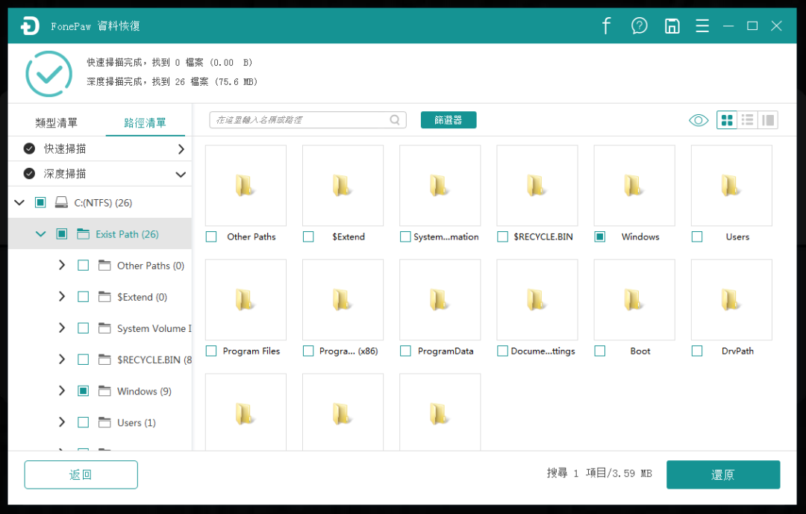Switch to 類型清單 tab
The width and height of the screenshot is (806, 514).
pos(57,123)
